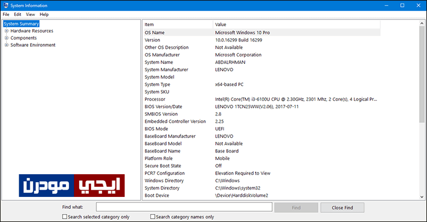The height and width of the screenshot is (222, 427).
Task: Select the BaseBoard Model row
Action: coord(262,143)
